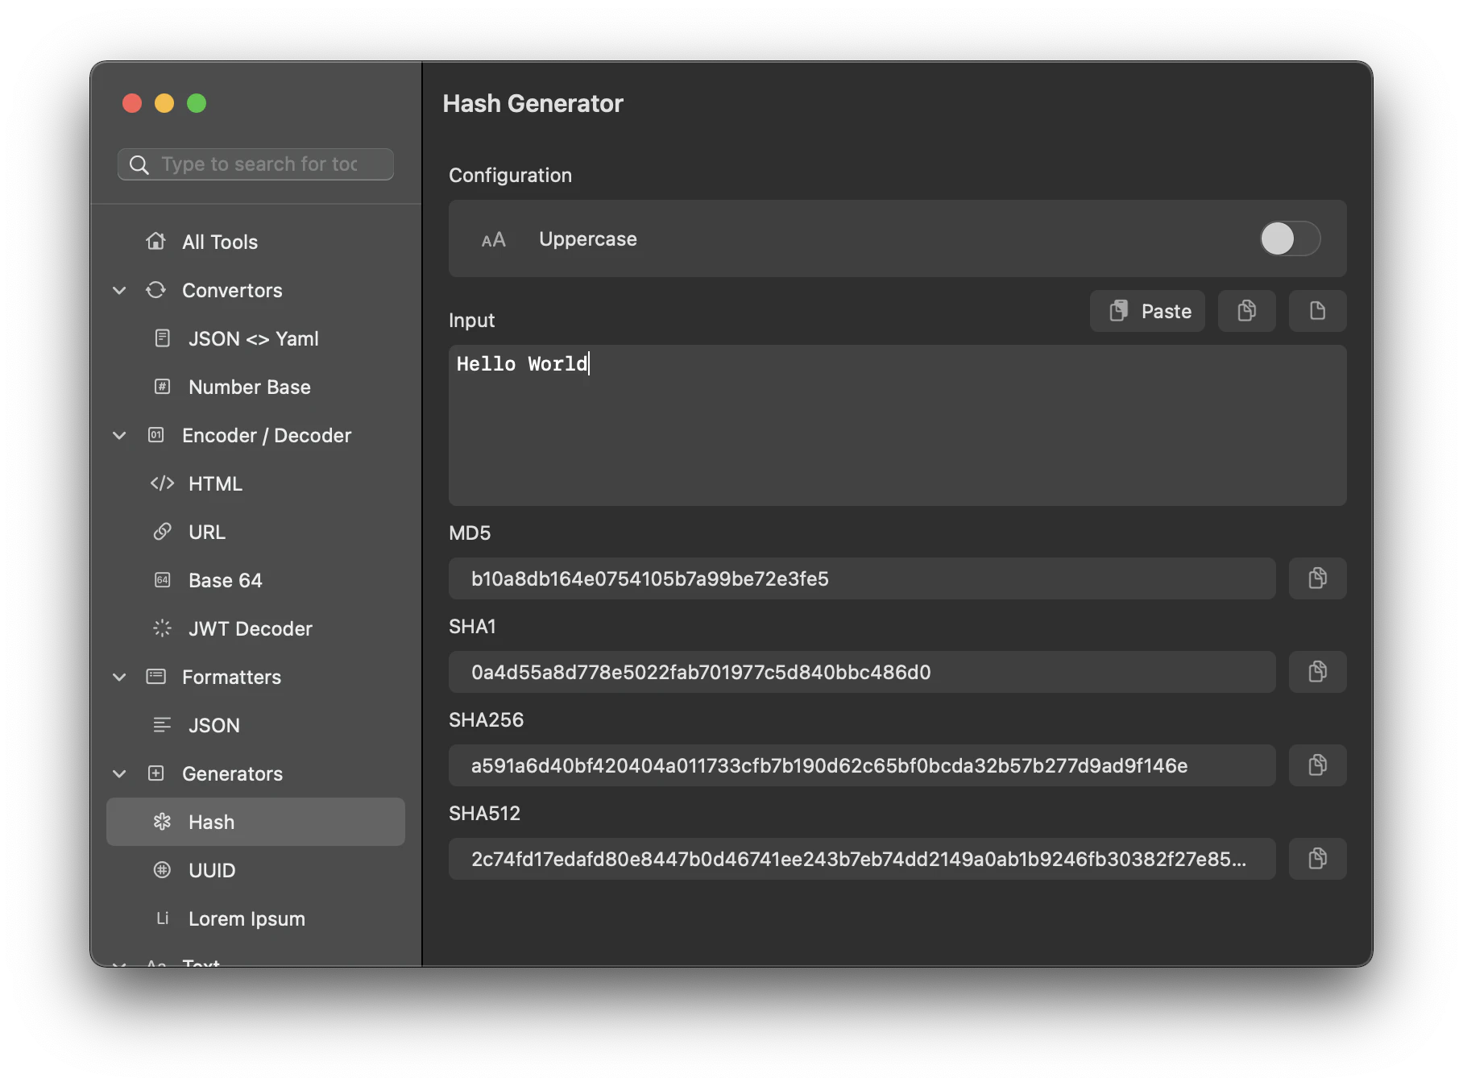Copy the SHA512 hash value

[1317, 859]
